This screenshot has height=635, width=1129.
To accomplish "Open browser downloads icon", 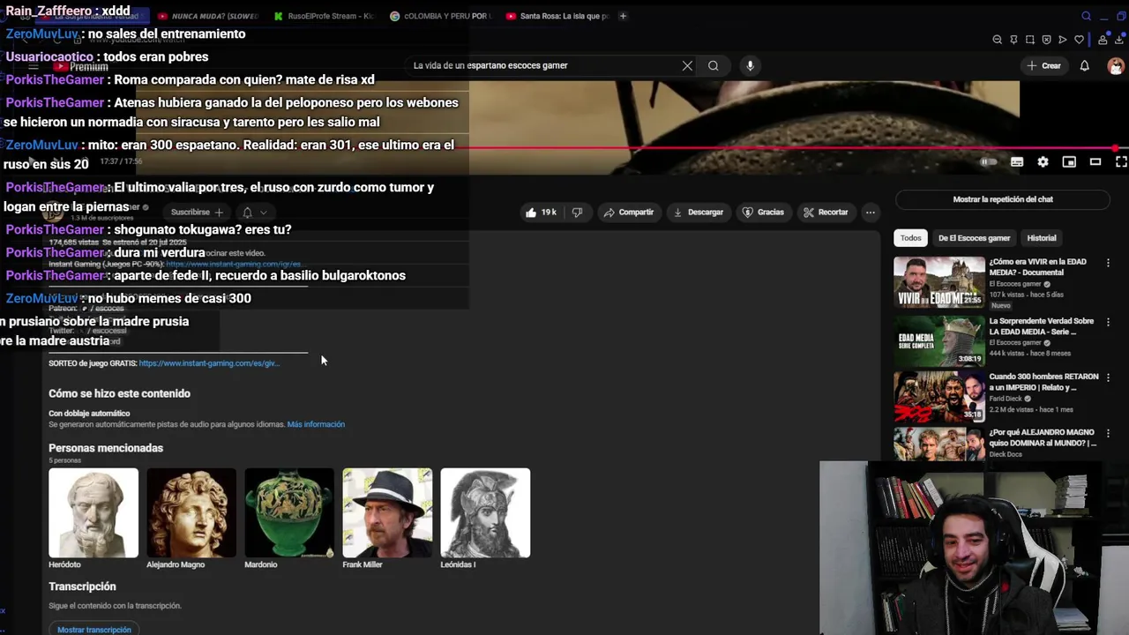I will pyautogui.click(x=1118, y=40).
